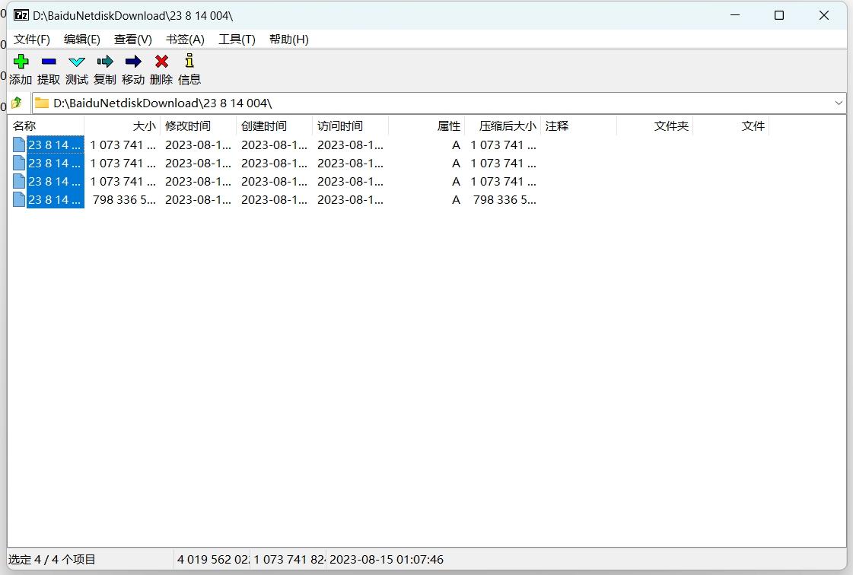Screen dimensions: 853x575
Task: Go up one folder level icon
Action: point(18,103)
